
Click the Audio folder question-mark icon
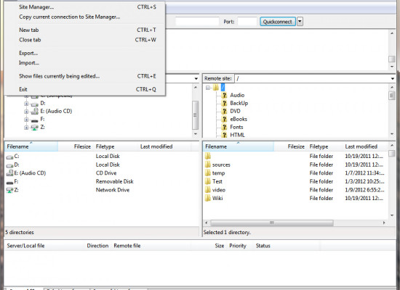tap(224, 95)
